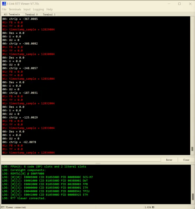195x209 pixels.
Task: Click the log line ending in SCS-M7
Action: (x=47, y=177)
